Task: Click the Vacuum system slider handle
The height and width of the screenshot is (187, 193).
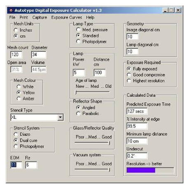Action: 109,170
